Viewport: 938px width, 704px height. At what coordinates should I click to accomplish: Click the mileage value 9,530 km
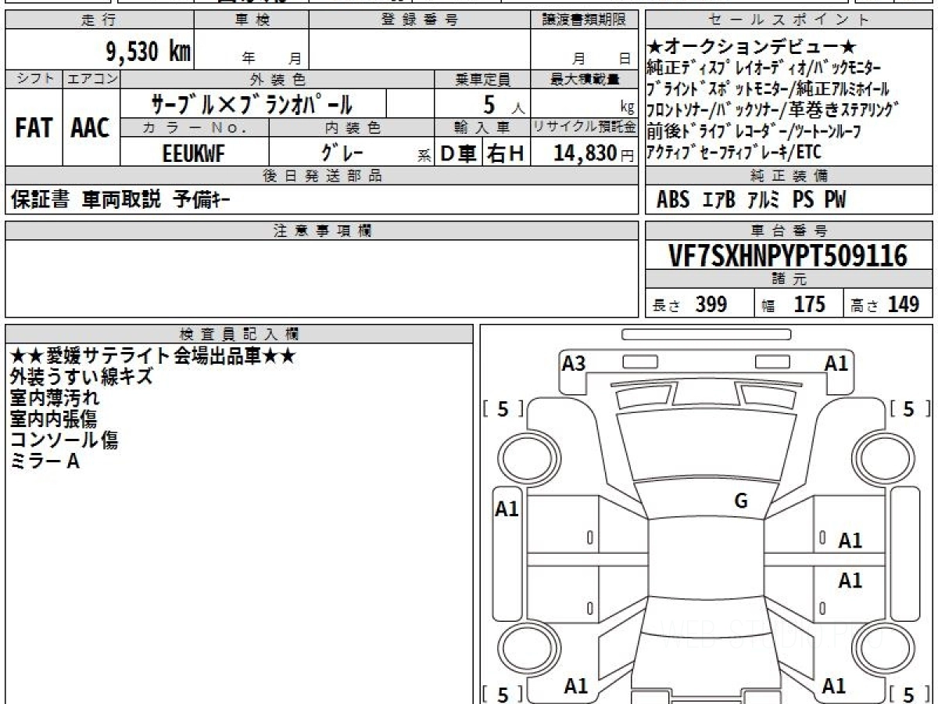149,52
